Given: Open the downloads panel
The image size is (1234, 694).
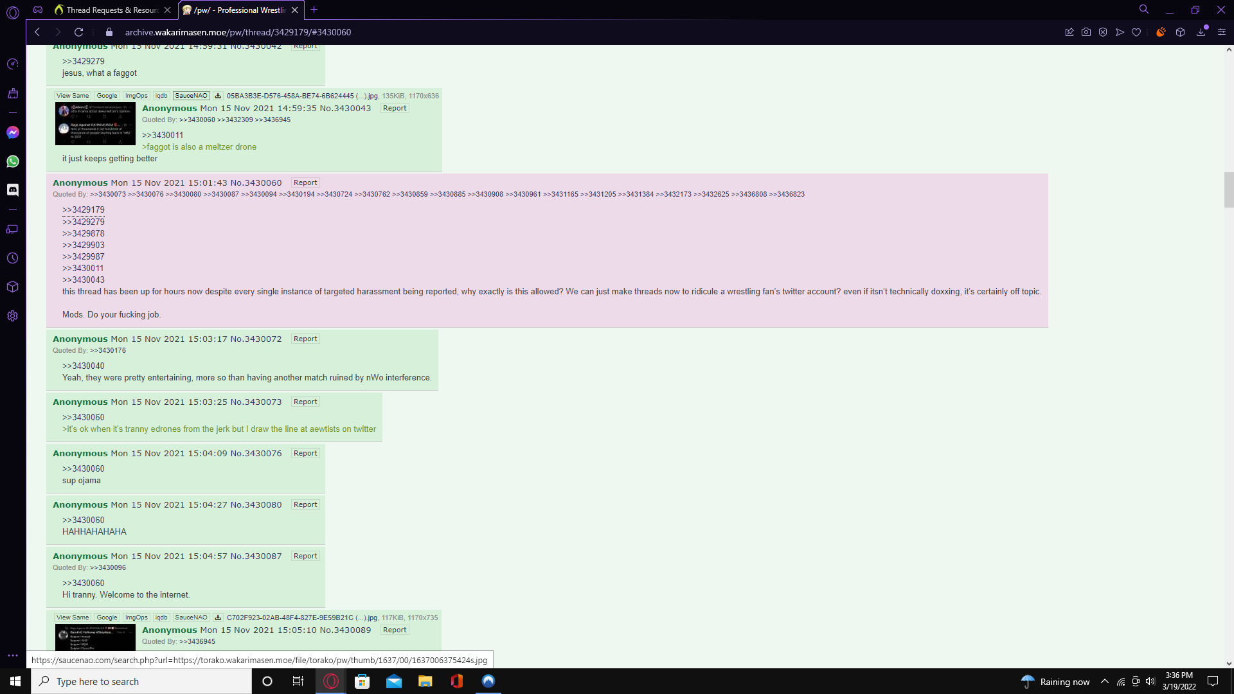Looking at the screenshot, I should point(1201,32).
